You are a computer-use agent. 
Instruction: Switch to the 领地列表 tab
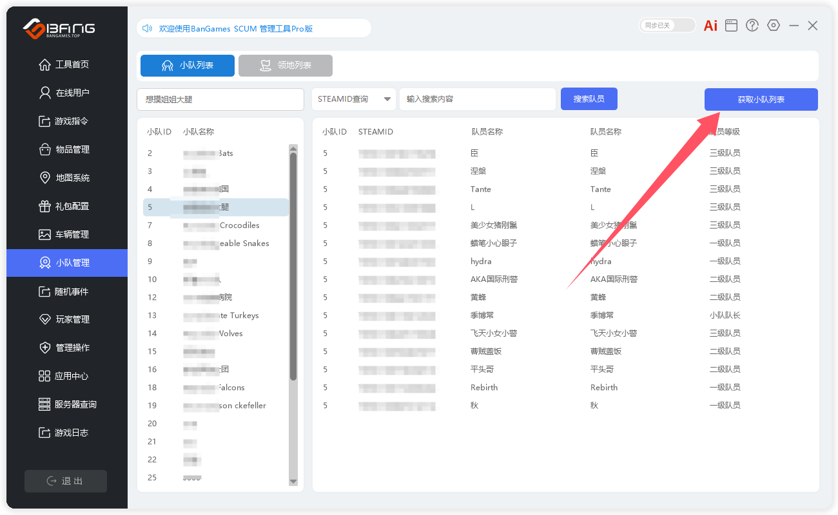coord(286,66)
